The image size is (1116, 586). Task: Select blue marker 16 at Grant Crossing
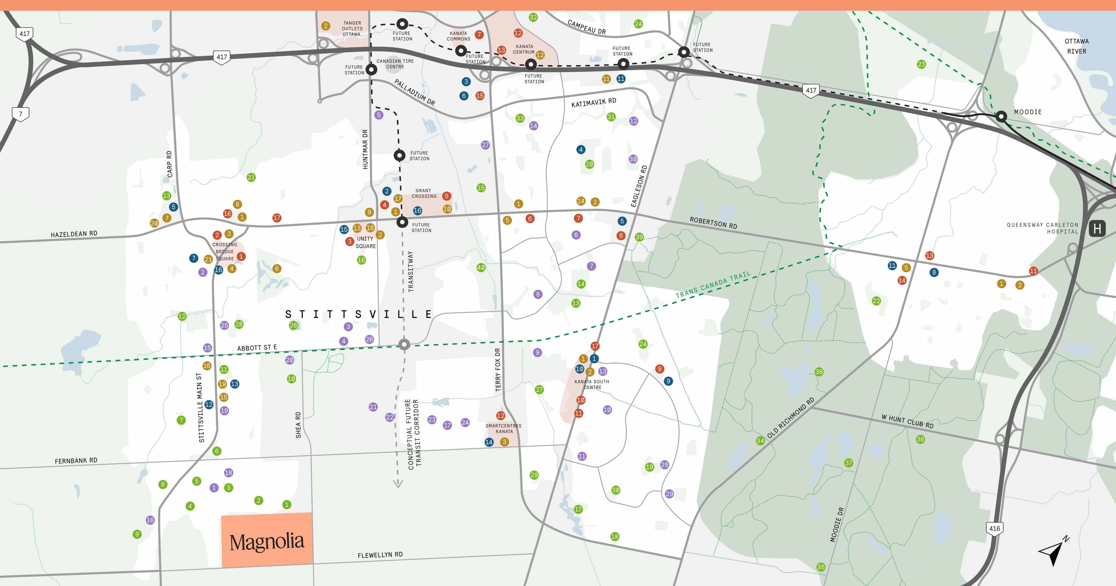pos(417,211)
